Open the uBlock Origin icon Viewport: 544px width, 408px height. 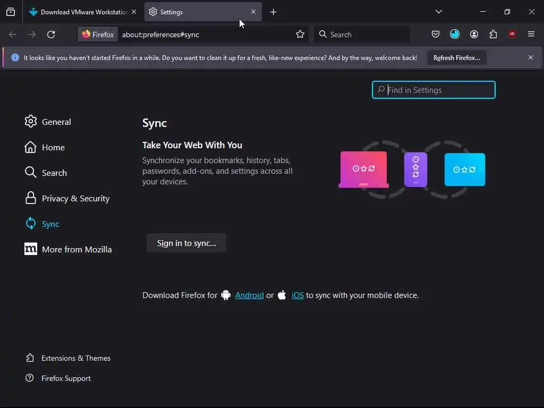512,34
